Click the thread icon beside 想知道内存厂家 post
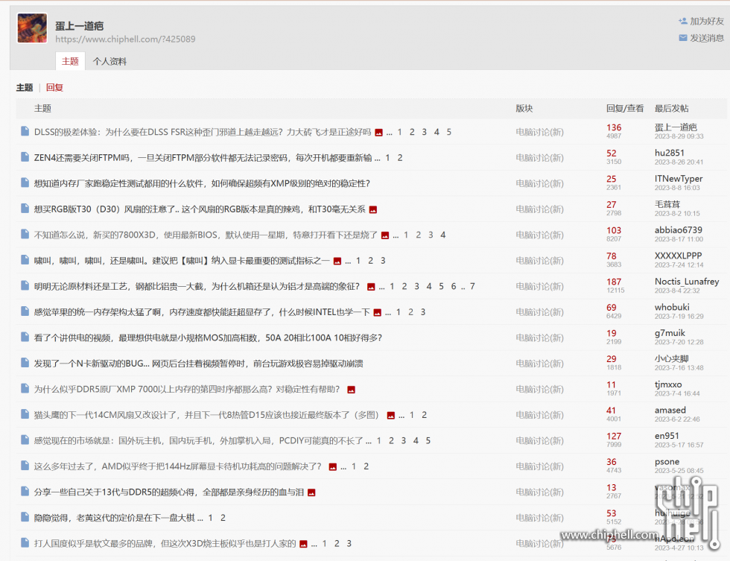Screen dimensions: 730x561 coord(25,183)
